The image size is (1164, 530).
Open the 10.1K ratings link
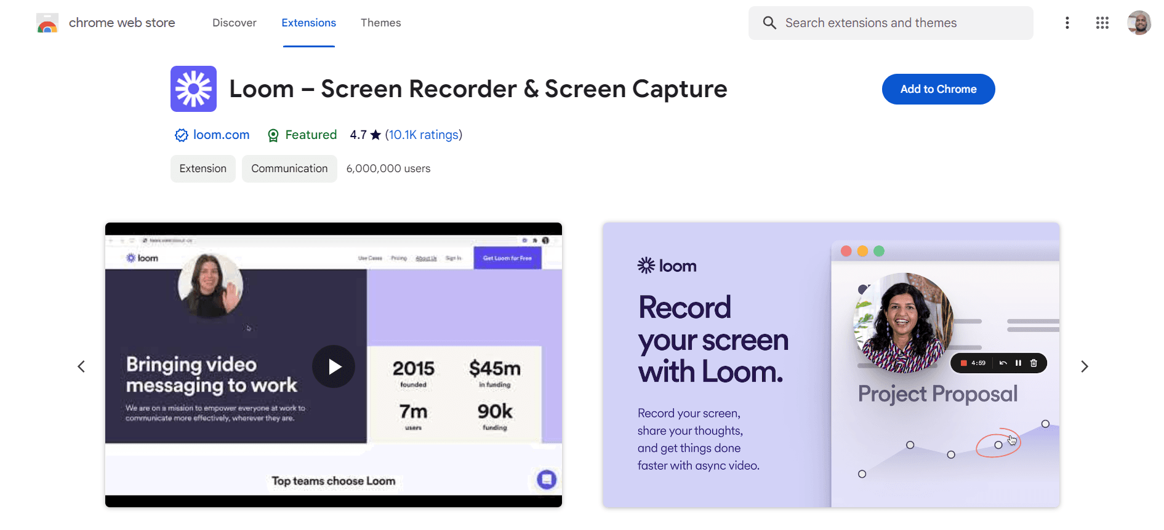pyautogui.click(x=423, y=135)
